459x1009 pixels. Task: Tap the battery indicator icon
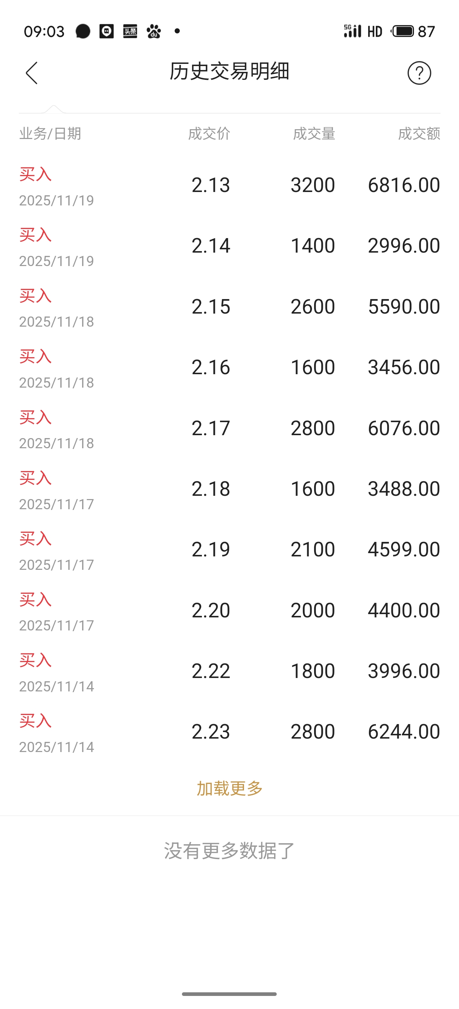click(x=402, y=31)
